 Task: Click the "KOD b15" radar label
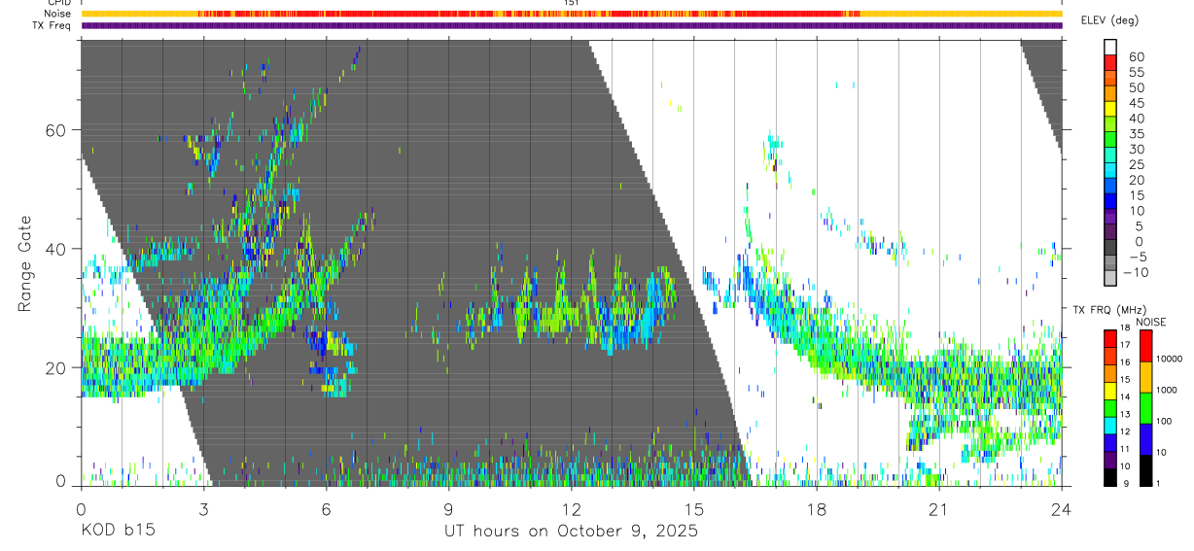click(x=117, y=531)
